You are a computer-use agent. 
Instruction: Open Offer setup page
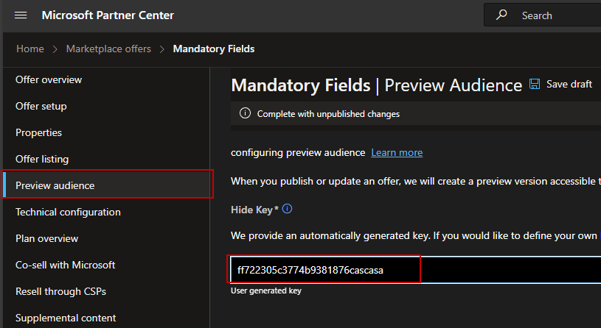41,106
